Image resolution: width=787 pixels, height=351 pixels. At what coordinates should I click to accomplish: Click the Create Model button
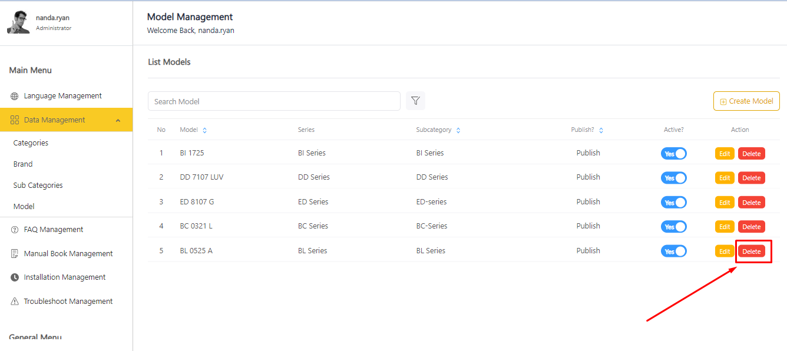tap(746, 101)
